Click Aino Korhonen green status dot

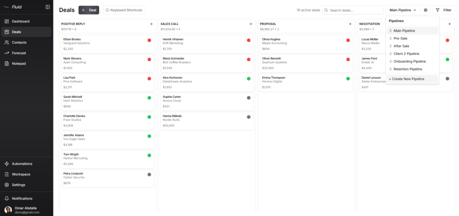[248, 79]
